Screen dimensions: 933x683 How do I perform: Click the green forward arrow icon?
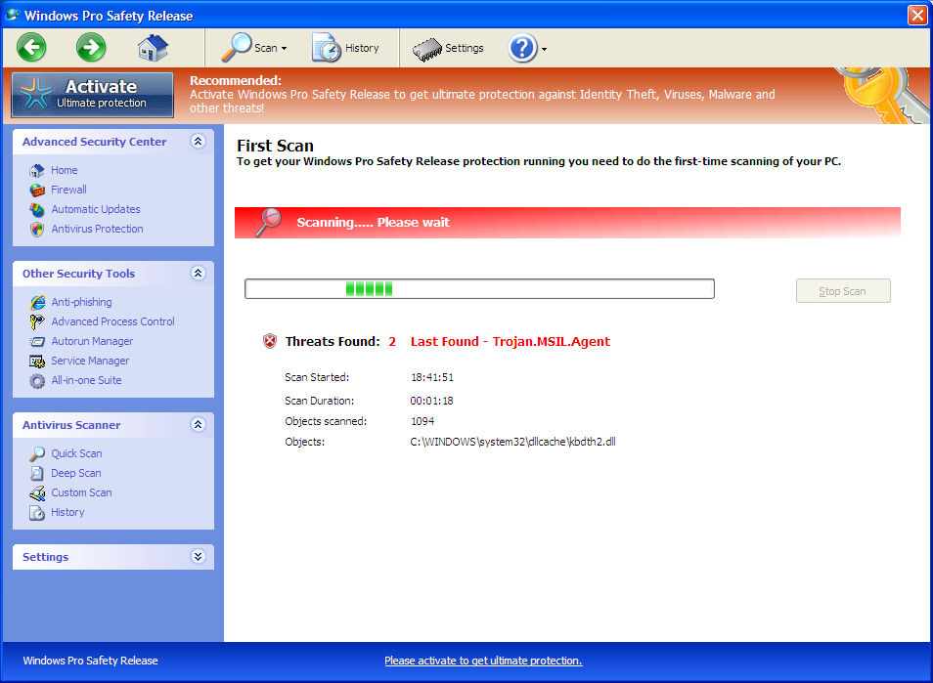[91, 48]
